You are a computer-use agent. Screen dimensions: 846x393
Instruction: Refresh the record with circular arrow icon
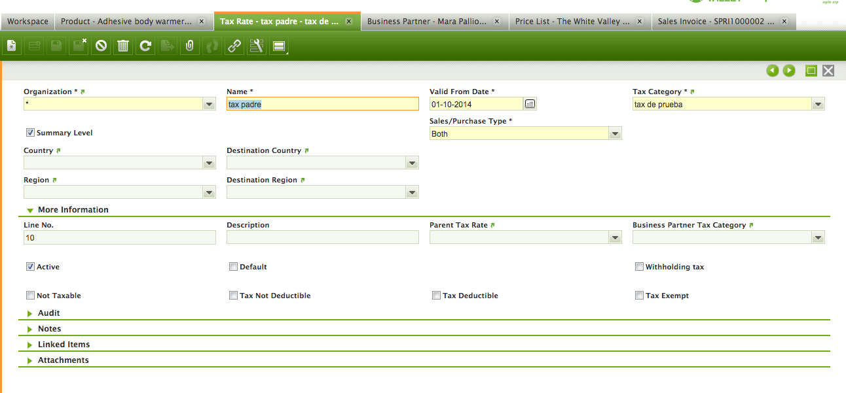click(x=145, y=46)
